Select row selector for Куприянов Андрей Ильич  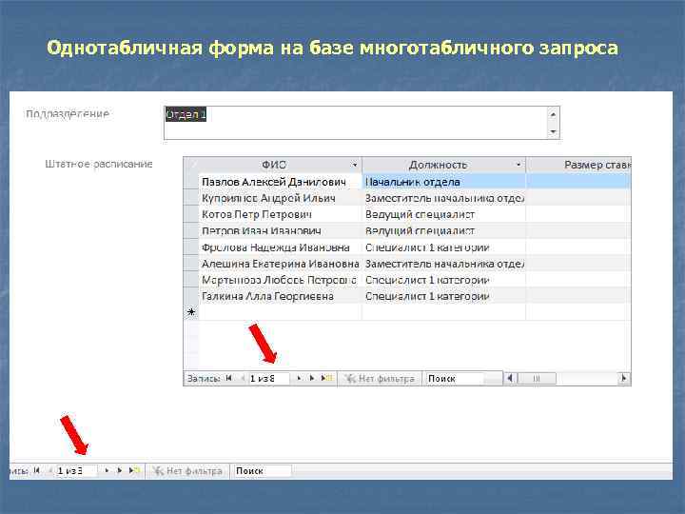coord(191,198)
